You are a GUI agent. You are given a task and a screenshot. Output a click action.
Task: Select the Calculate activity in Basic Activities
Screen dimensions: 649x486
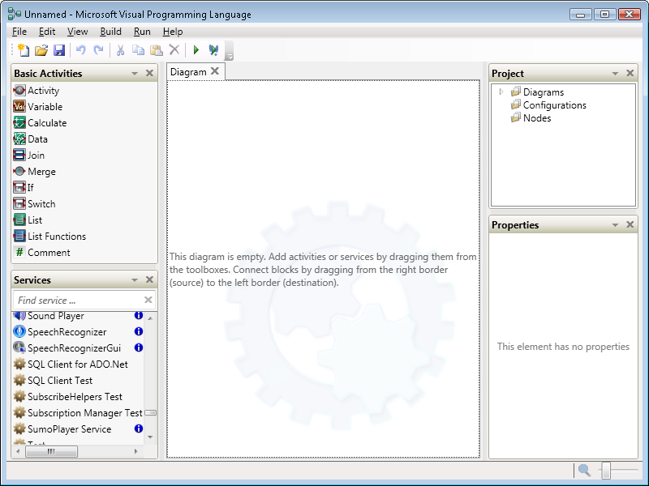[46, 123]
